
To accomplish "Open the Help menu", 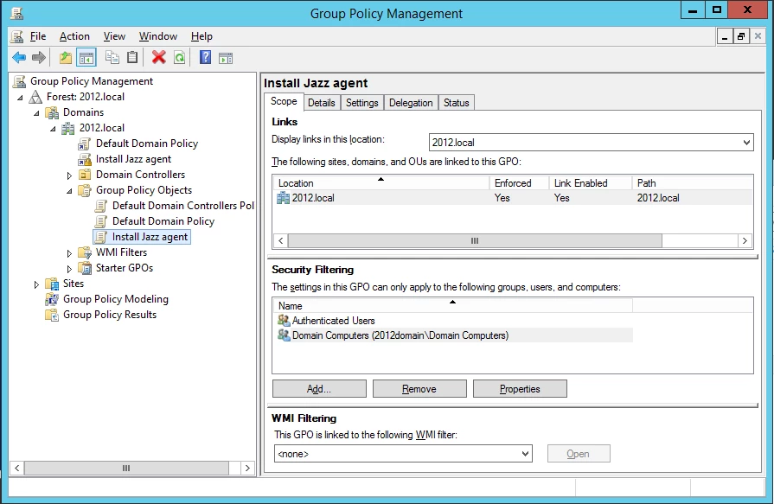I will (x=201, y=36).
